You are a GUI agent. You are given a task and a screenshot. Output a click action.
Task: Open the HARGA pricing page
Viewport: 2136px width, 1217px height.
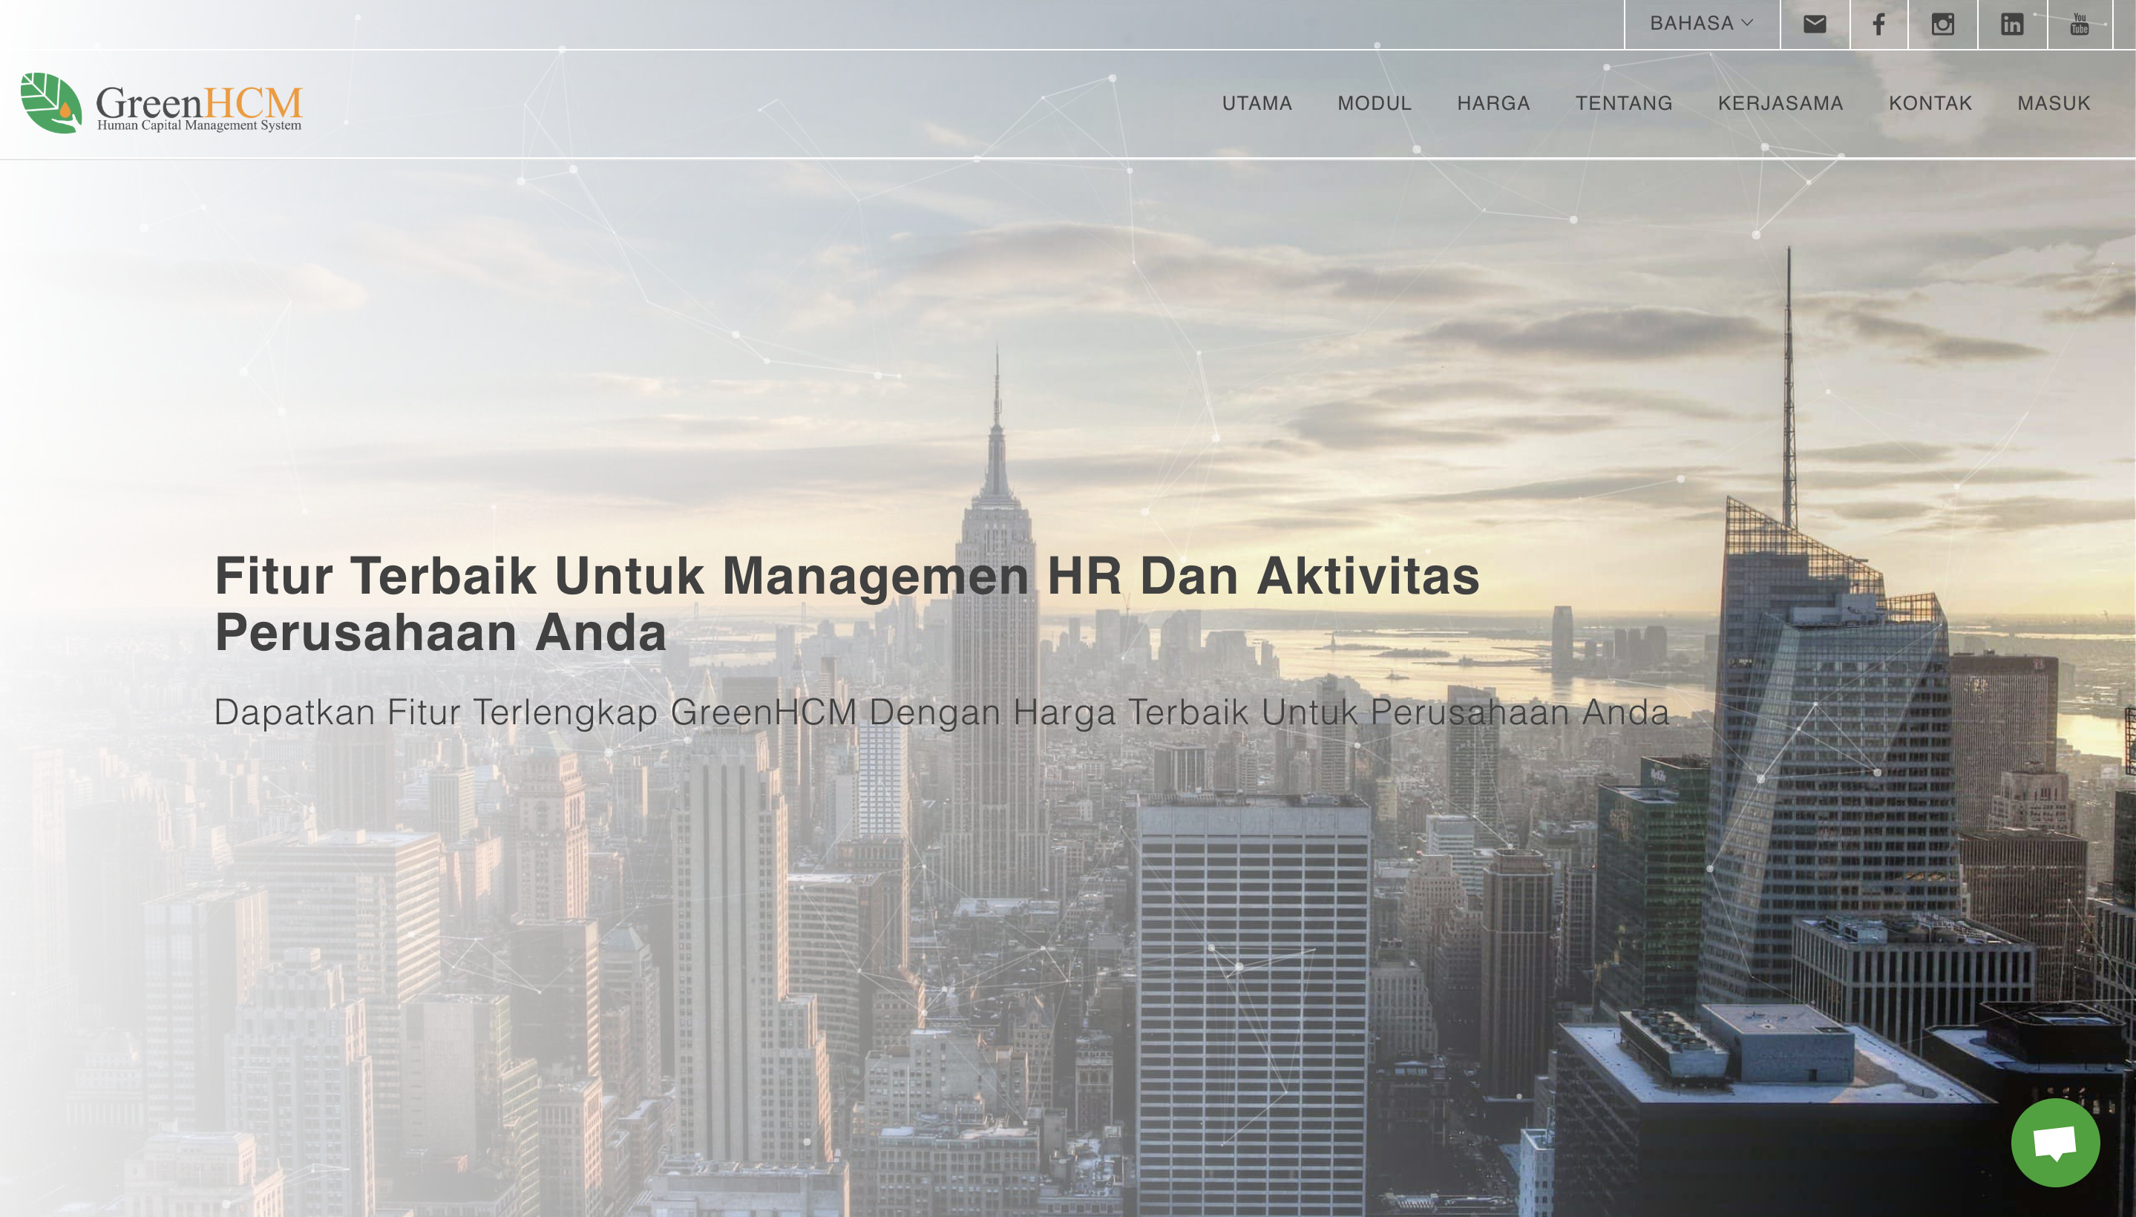1493,104
